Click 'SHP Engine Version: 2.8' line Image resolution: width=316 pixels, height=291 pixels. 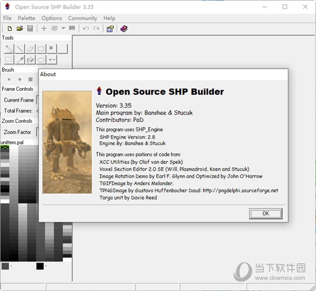click(x=127, y=137)
